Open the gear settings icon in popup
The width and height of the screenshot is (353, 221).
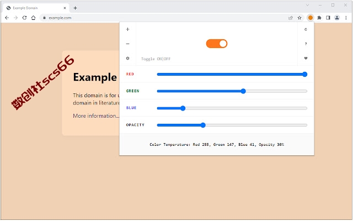tap(127, 58)
